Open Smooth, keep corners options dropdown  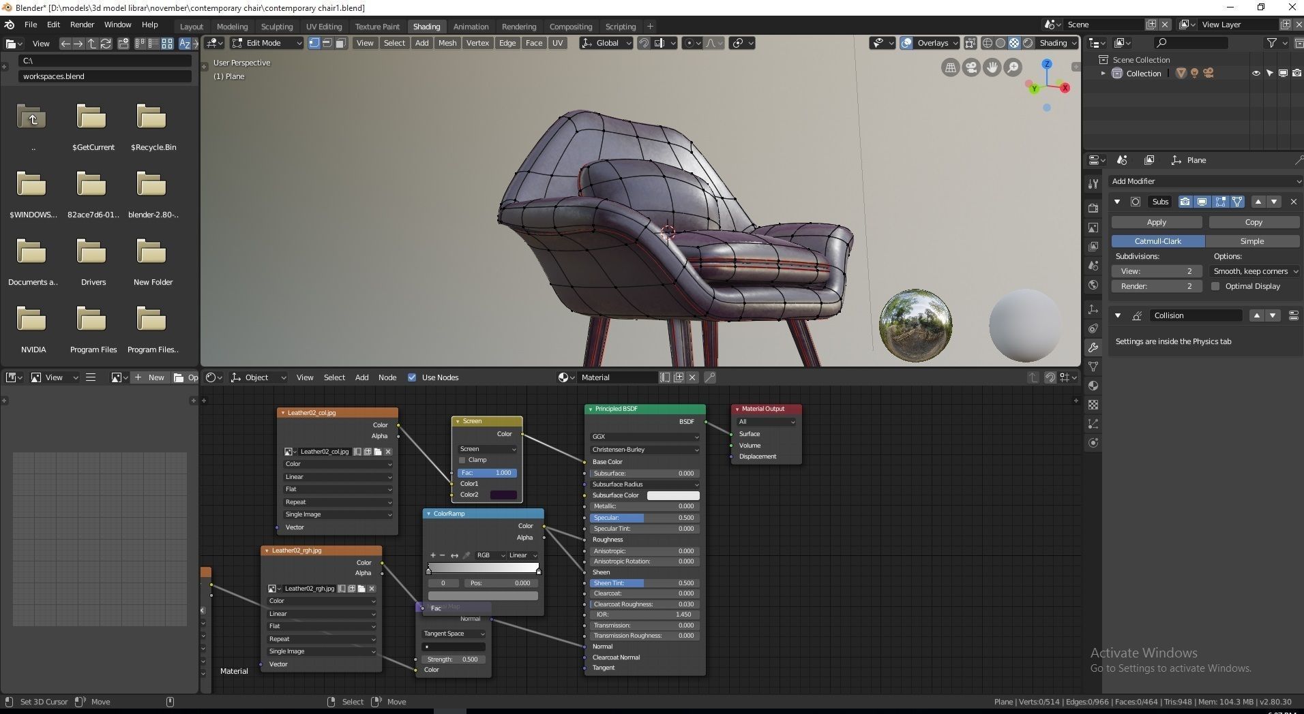coord(1255,271)
